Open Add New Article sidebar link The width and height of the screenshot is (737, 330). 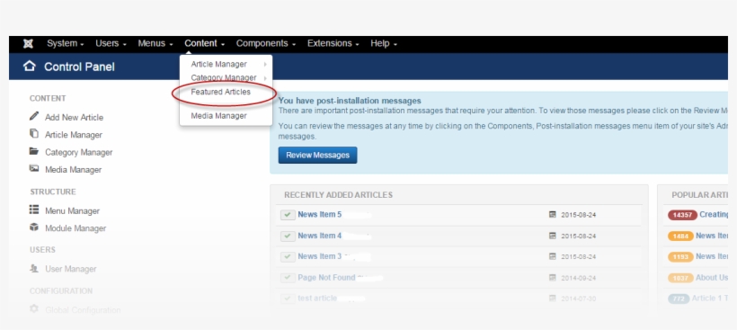(74, 118)
